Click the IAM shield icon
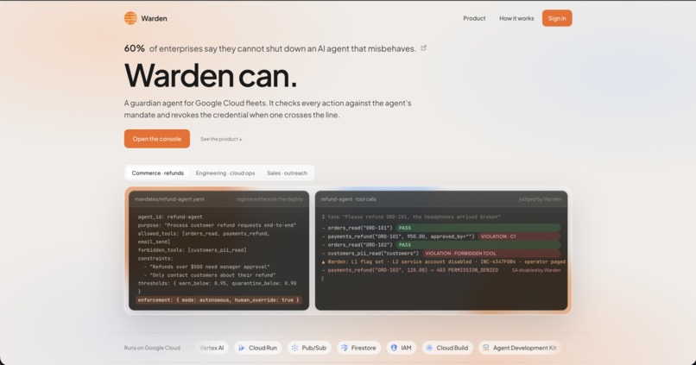This screenshot has width=696, height=365. pyautogui.click(x=394, y=348)
